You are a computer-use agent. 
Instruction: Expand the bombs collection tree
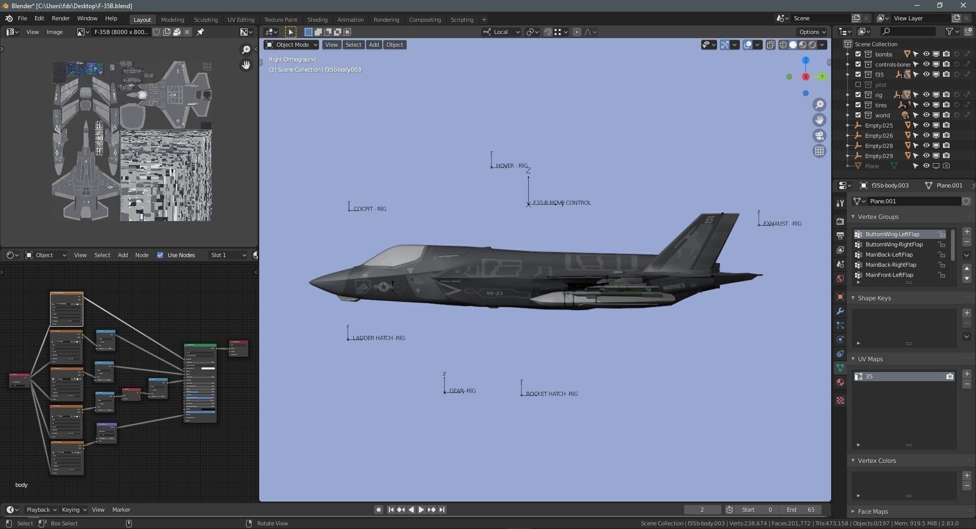coord(847,54)
